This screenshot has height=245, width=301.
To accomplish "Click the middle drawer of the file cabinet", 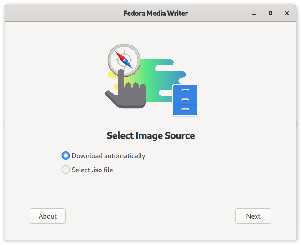I will pyautogui.click(x=185, y=100).
